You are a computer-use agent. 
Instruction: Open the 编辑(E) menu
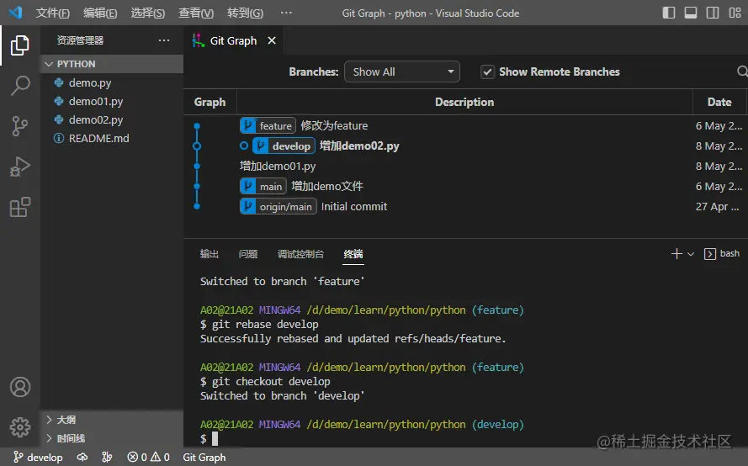point(100,13)
